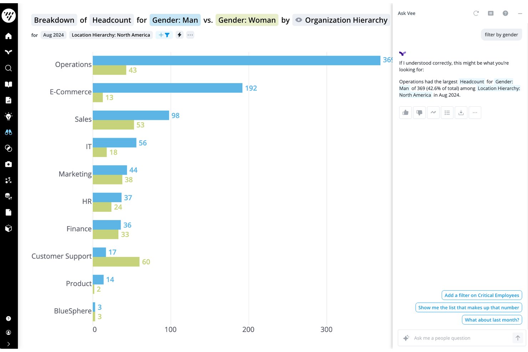Open the cube package icon in the sidebar

click(9, 229)
